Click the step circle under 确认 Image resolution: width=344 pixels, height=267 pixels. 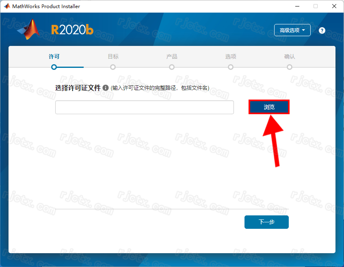(290, 67)
